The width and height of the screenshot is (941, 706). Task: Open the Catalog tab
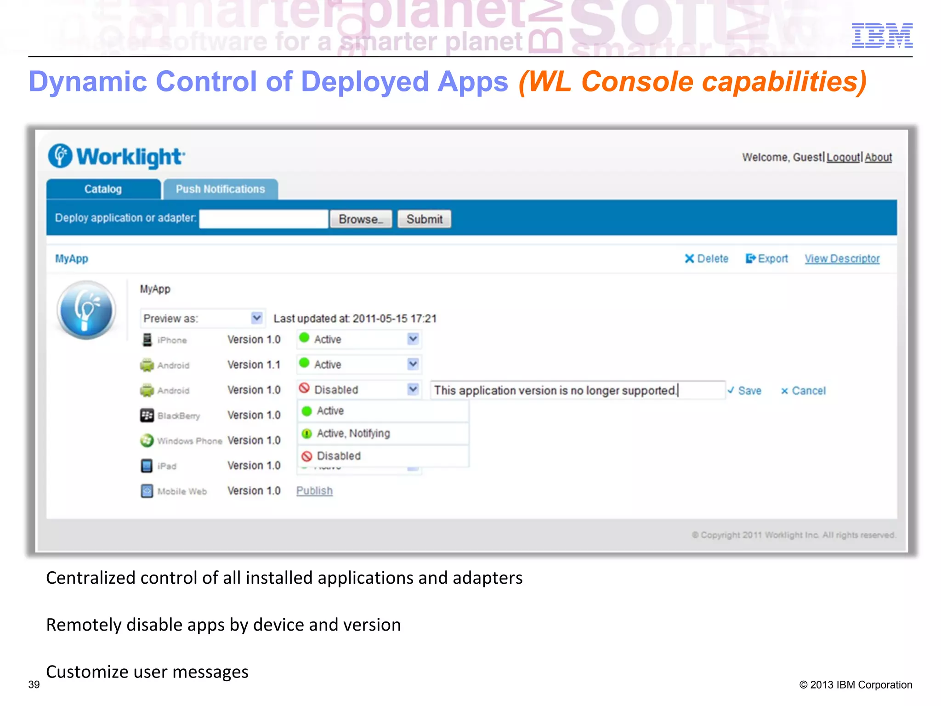[x=103, y=189]
